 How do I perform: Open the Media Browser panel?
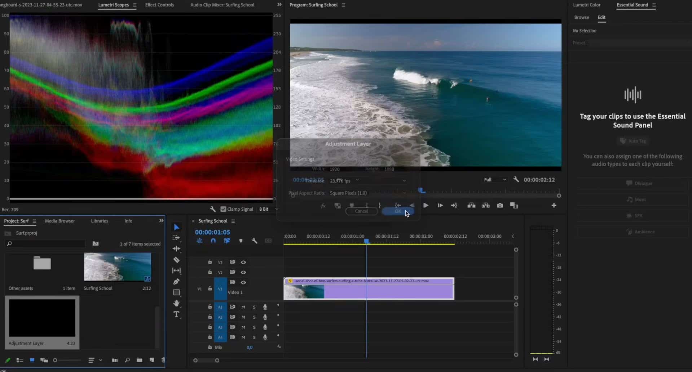59,221
